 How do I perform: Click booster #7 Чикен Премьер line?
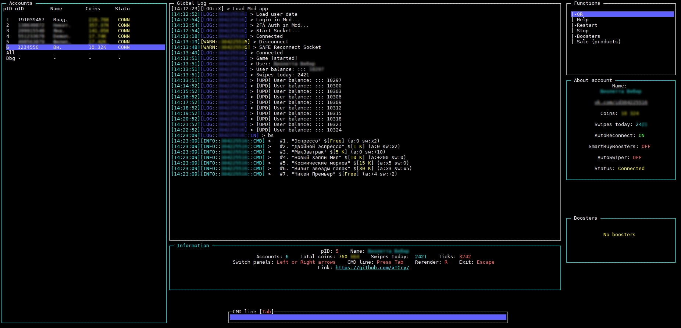tap(284, 174)
